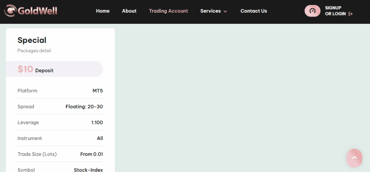
Task: Select the Special package heading
Action: 32,40
